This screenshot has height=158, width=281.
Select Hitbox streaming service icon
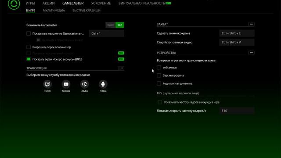pyautogui.click(x=103, y=84)
